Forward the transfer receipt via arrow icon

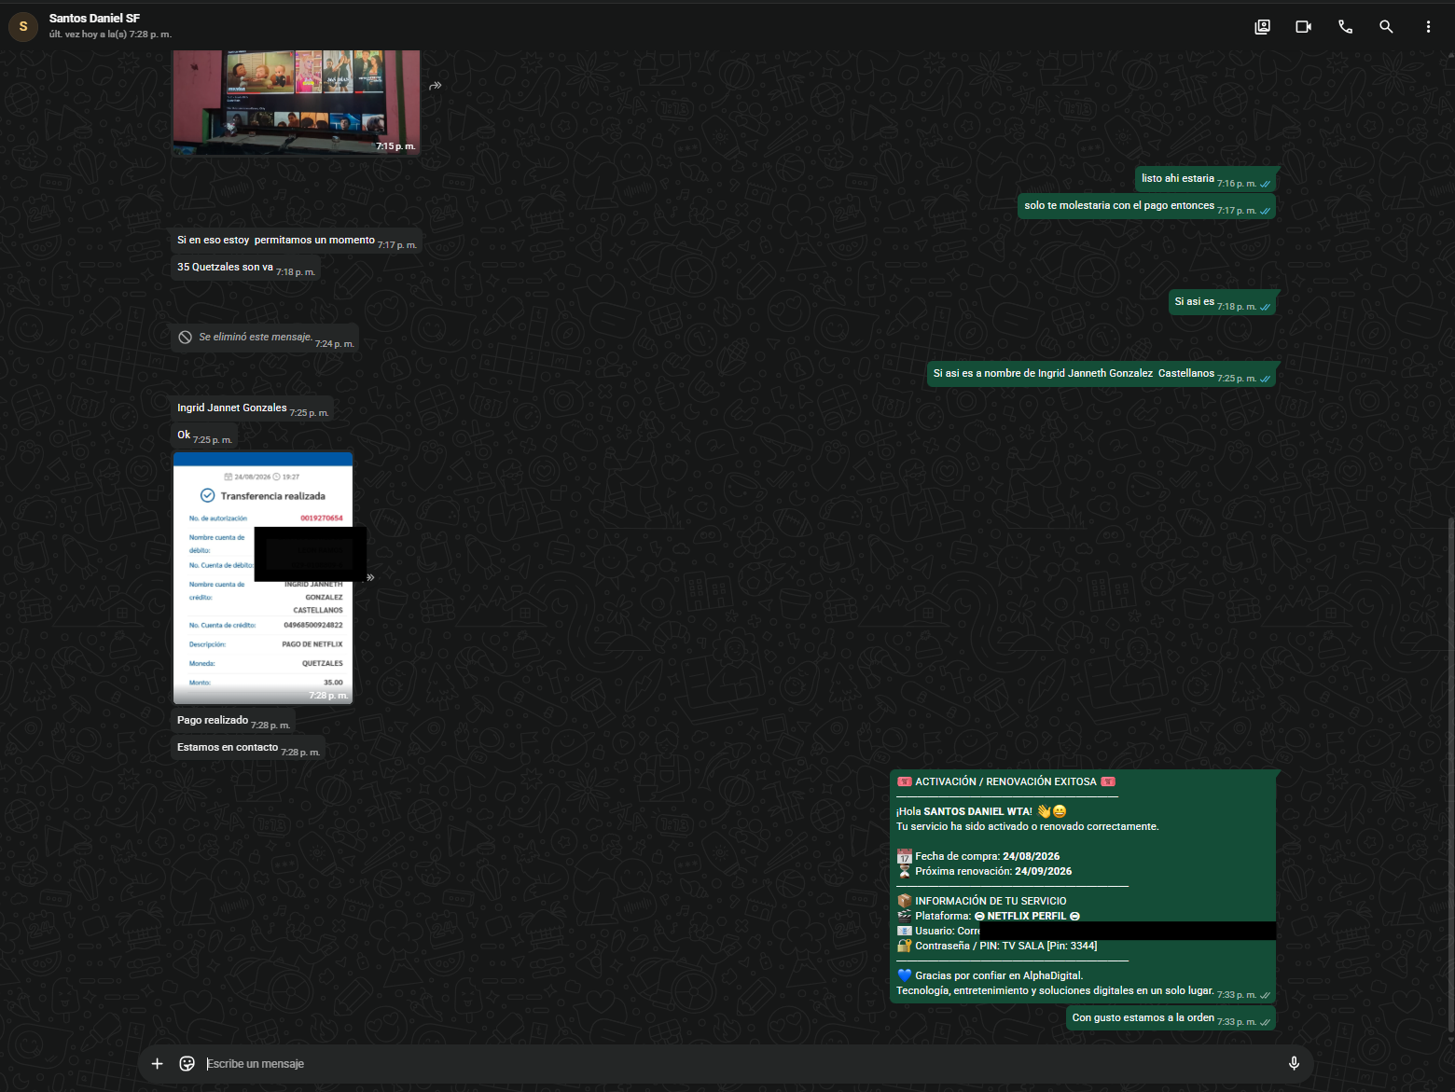(x=370, y=577)
